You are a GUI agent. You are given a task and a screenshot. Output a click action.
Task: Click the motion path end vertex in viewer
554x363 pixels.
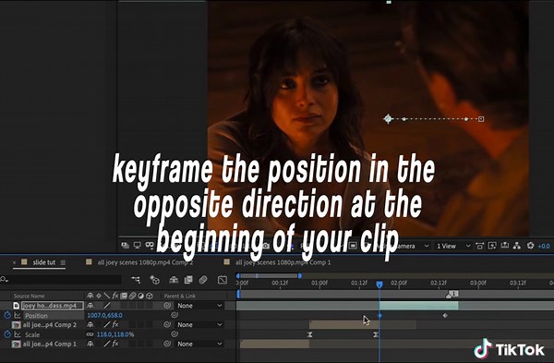481,119
